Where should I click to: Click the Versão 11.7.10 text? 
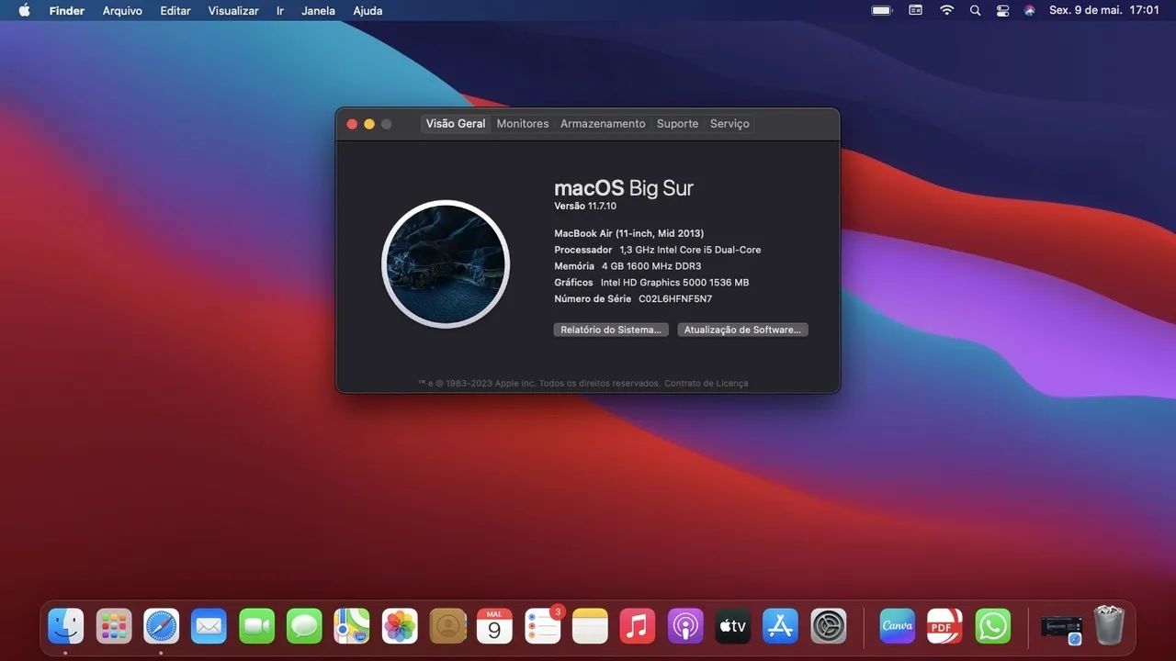click(585, 207)
